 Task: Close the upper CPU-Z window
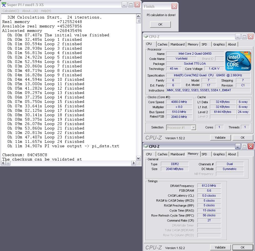[251, 37]
